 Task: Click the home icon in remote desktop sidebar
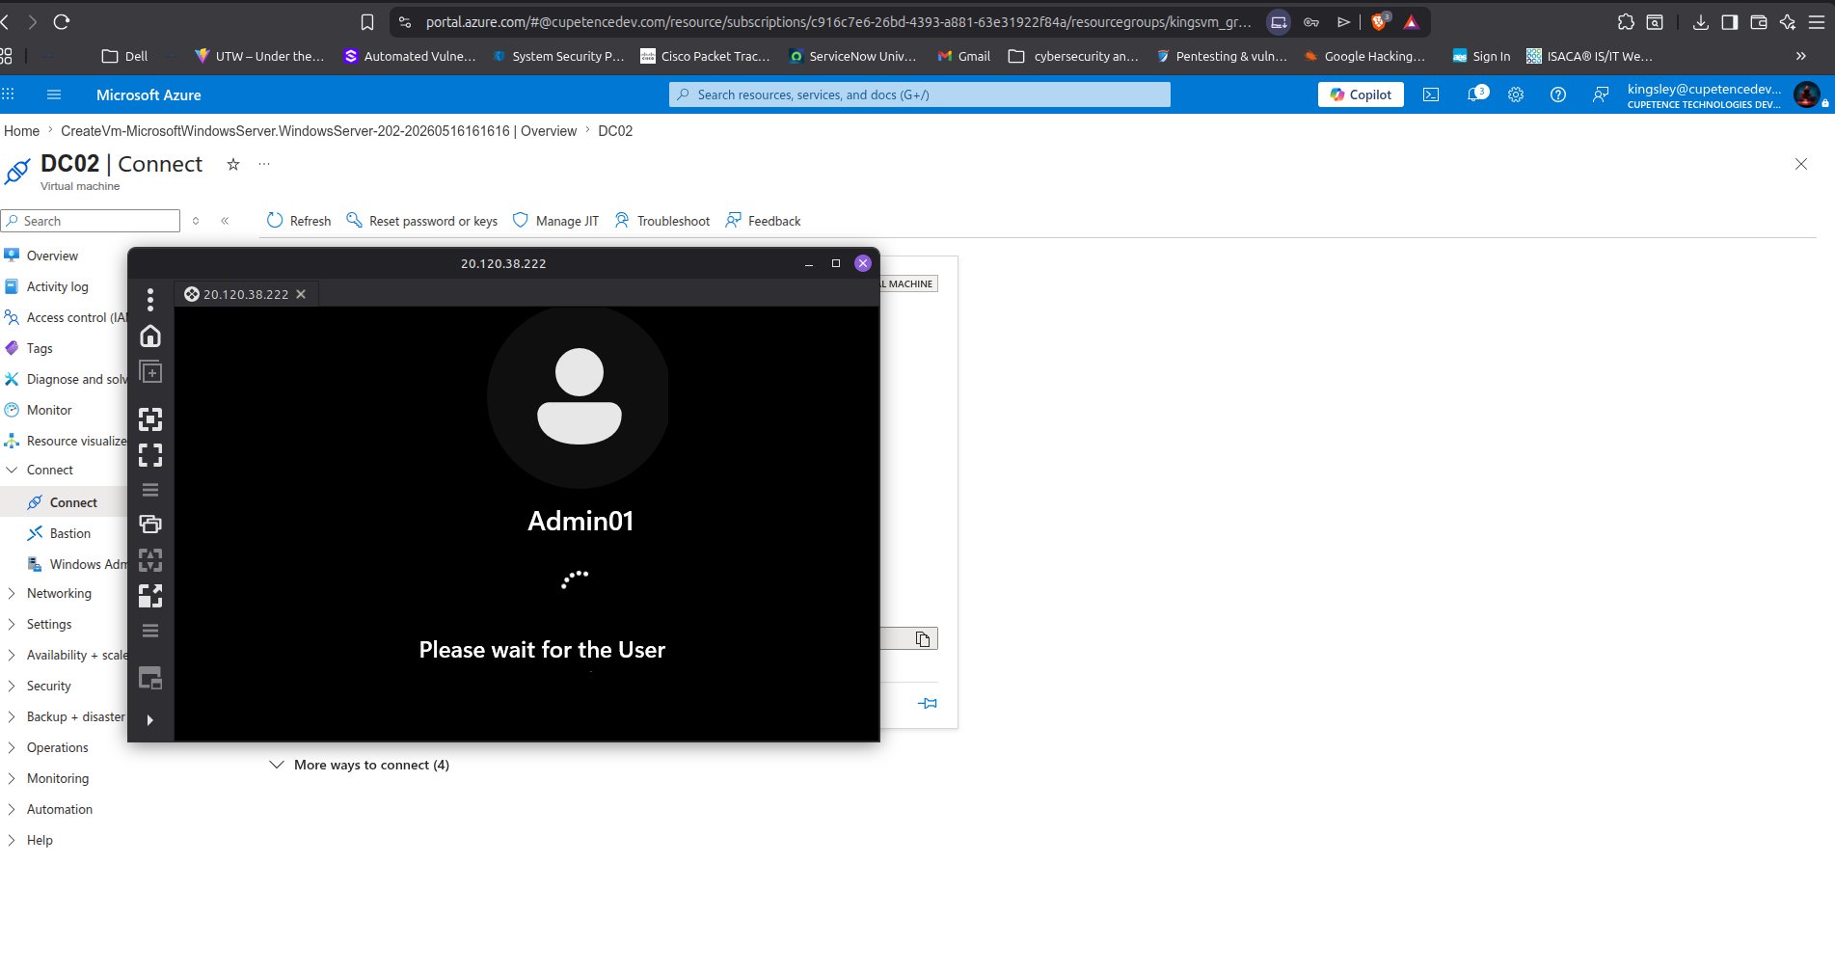[x=150, y=336]
